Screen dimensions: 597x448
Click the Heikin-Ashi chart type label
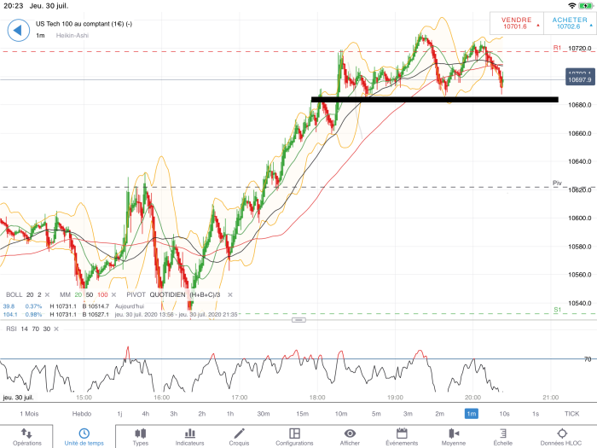pyautogui.click(x=72, y=36)
